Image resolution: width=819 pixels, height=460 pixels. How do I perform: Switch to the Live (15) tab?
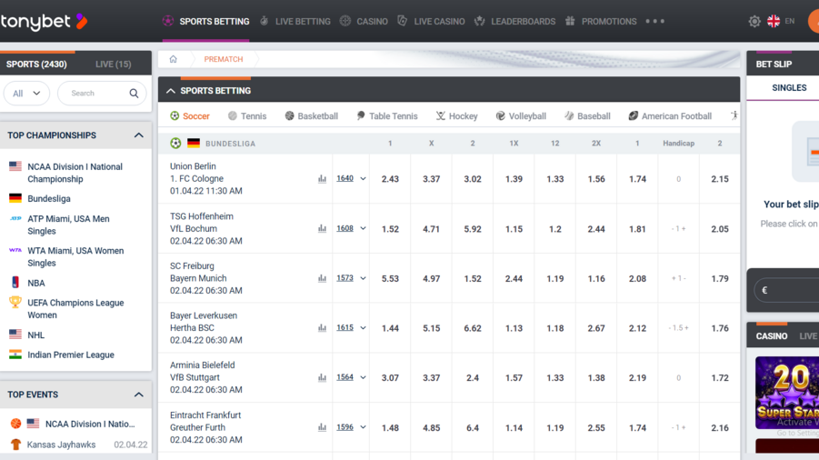(113, 65)
